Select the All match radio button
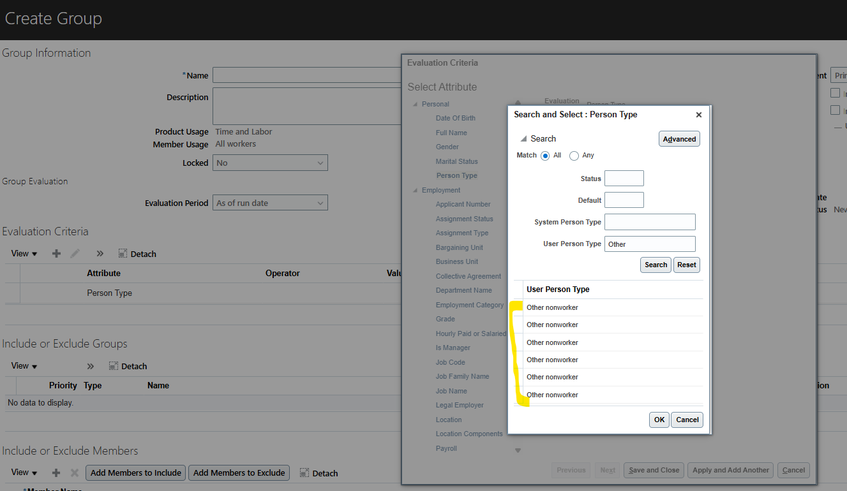Screen dimensions: 847x491 [x=545, y=156]
